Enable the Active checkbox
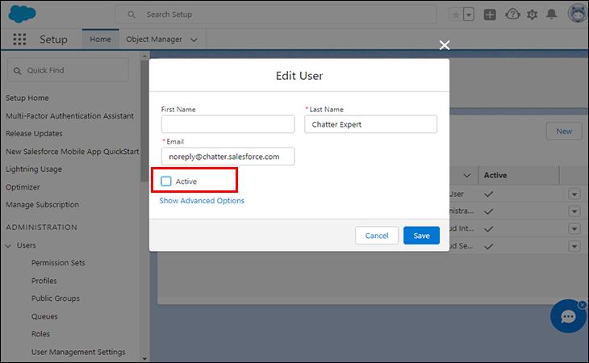589x363 pixels. tap(166, 181)
